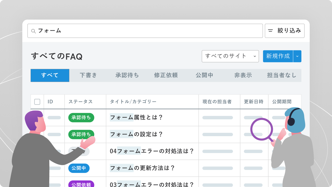This screenshot has width=332, height=187.
Task: Sort by the 更新日時 column header
Action: click(x=254, y=102)
